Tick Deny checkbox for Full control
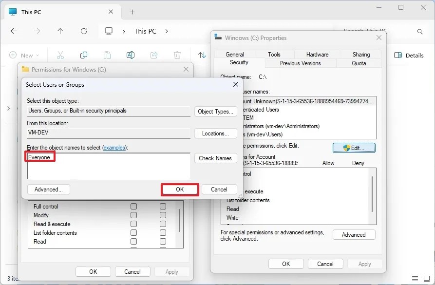435x285 pixels. pyautogui.click(x=163, y=206)
